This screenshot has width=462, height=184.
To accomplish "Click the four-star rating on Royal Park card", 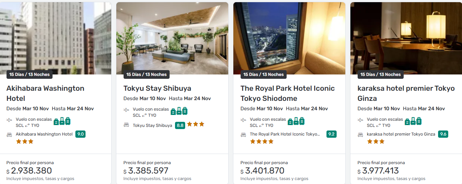I will click(x=262, y=142).
